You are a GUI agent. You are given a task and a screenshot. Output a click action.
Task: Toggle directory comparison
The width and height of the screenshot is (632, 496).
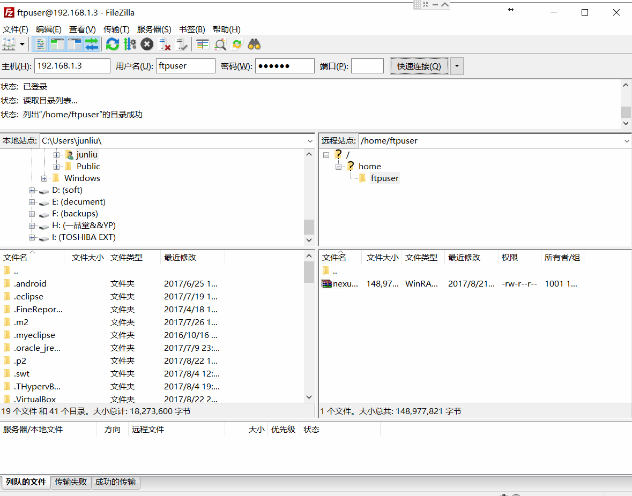[x=220, y=44]
